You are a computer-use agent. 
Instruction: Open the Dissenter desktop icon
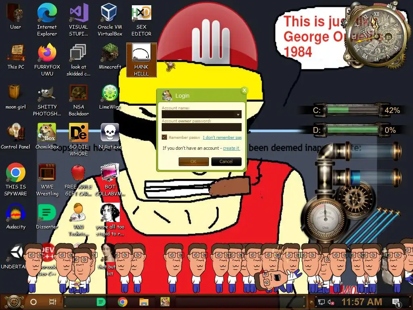coord(47,217)
